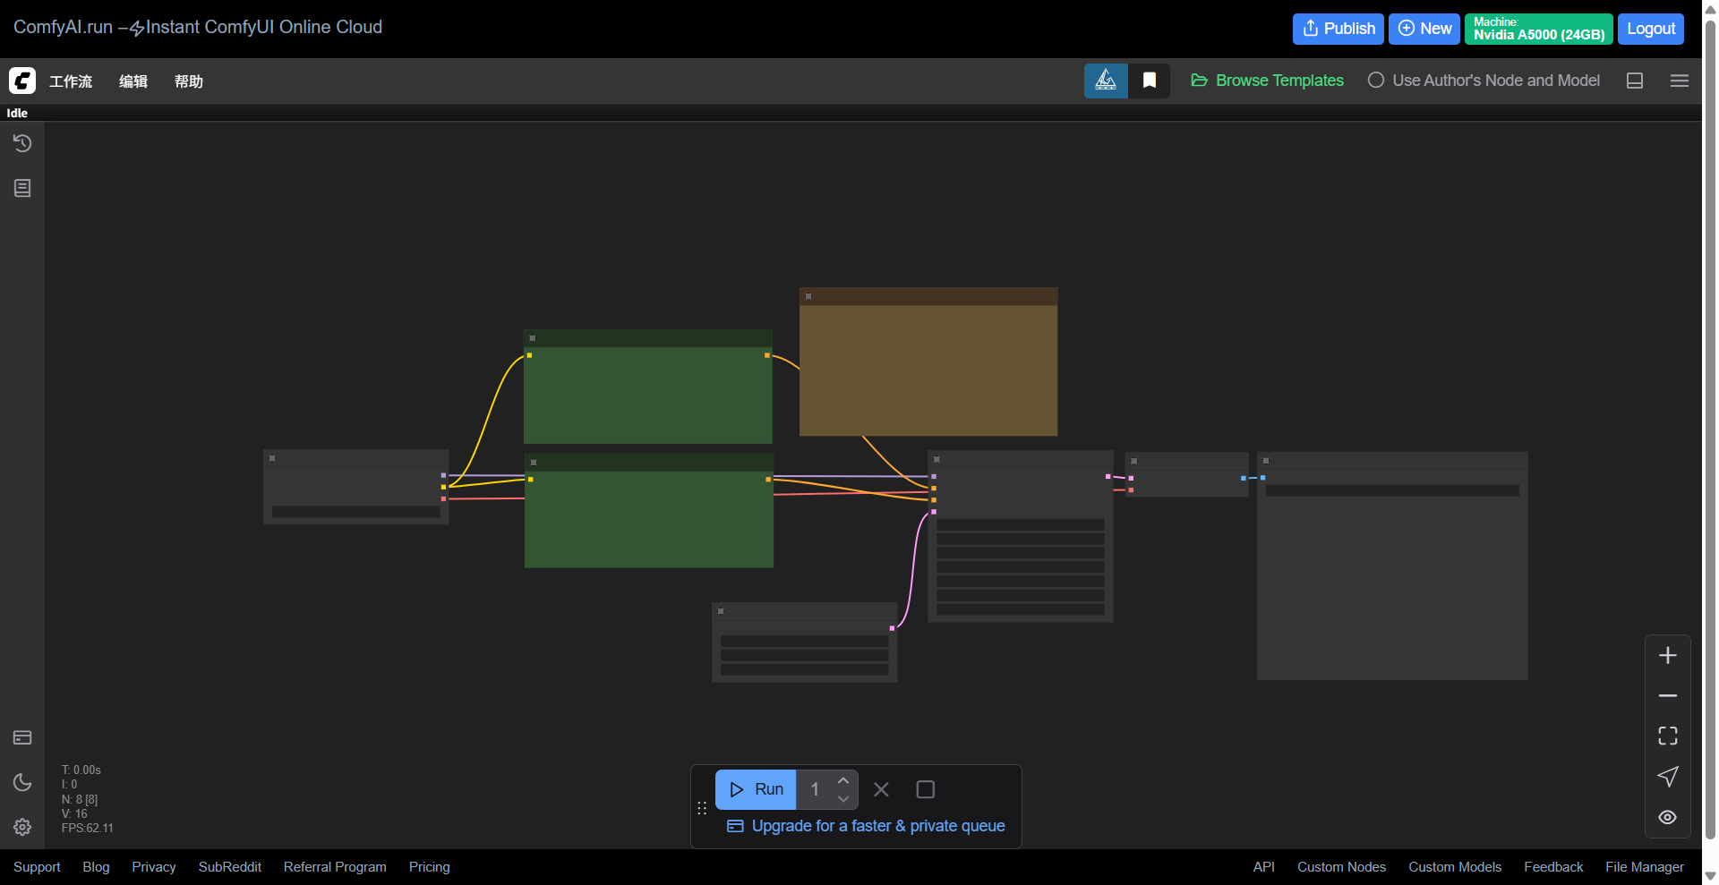
Task: Grab the run toolbar drag handle
Action: click(x=702, y=808)
